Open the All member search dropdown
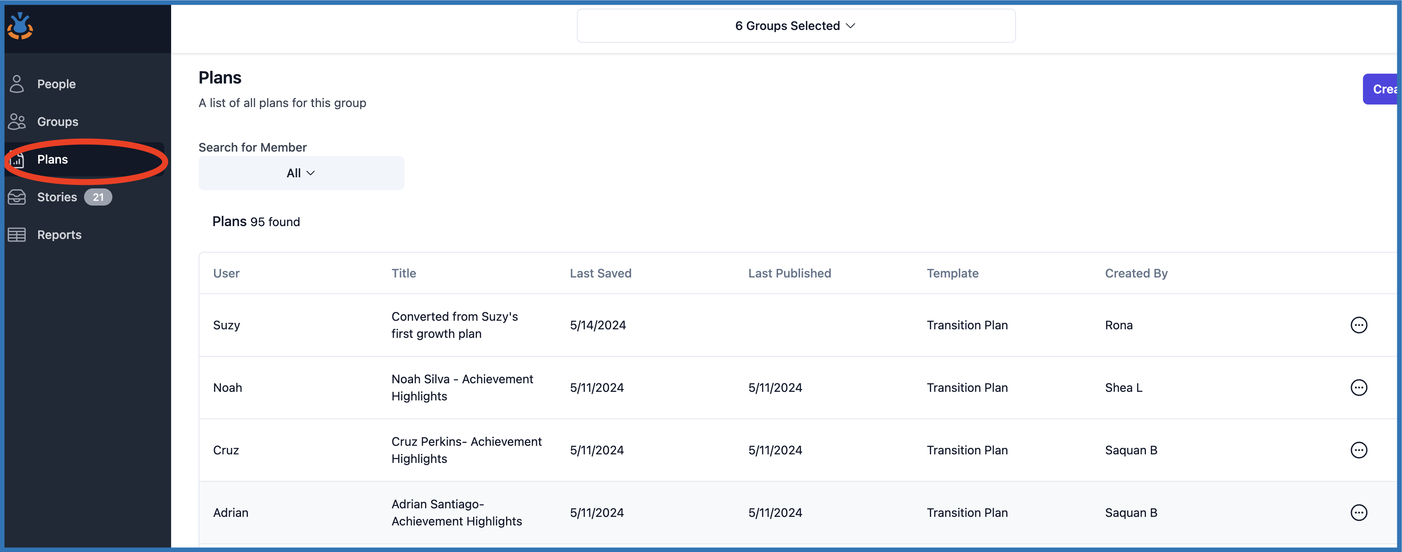The image size is (1402, 552). [x=301, y=173]
